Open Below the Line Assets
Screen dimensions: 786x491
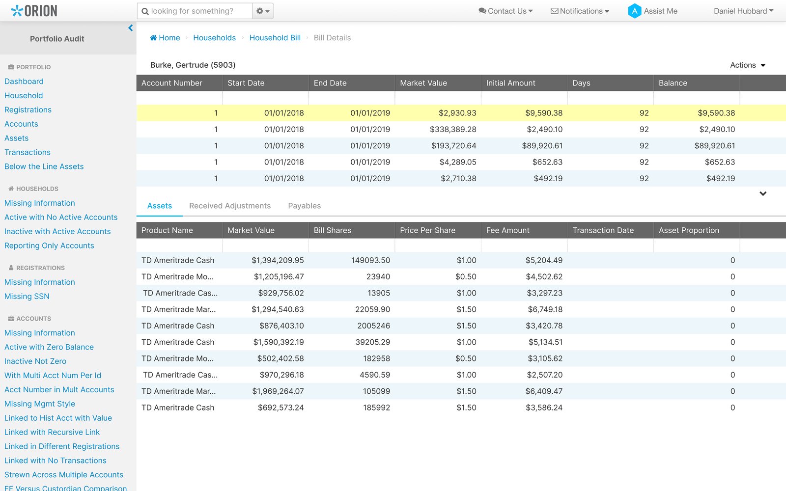pos(44,166)
